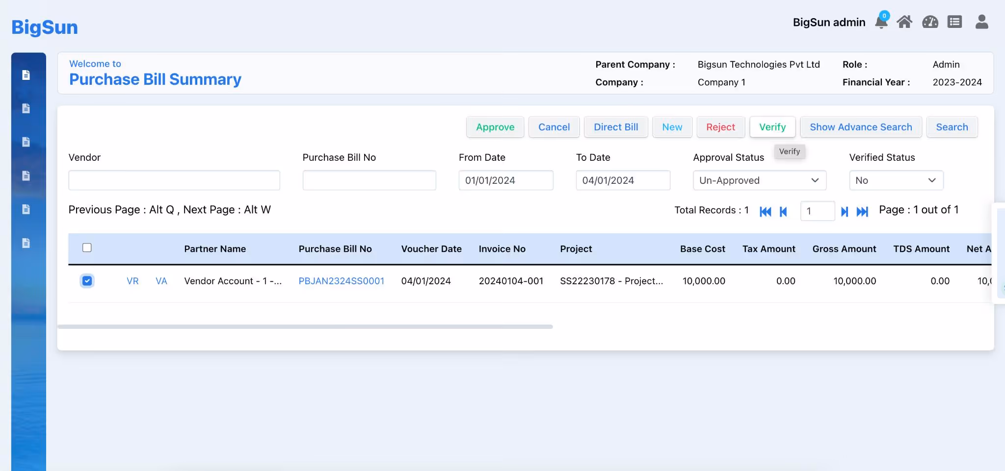Go to home via house icon

tap(904, 22)
